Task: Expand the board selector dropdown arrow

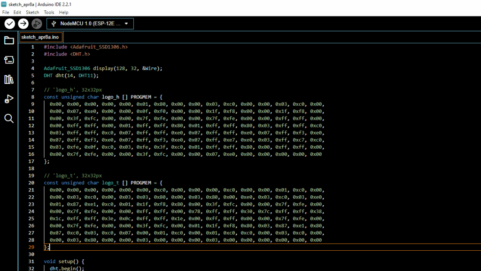Action: pyautogui.click(x=126, y=24)
